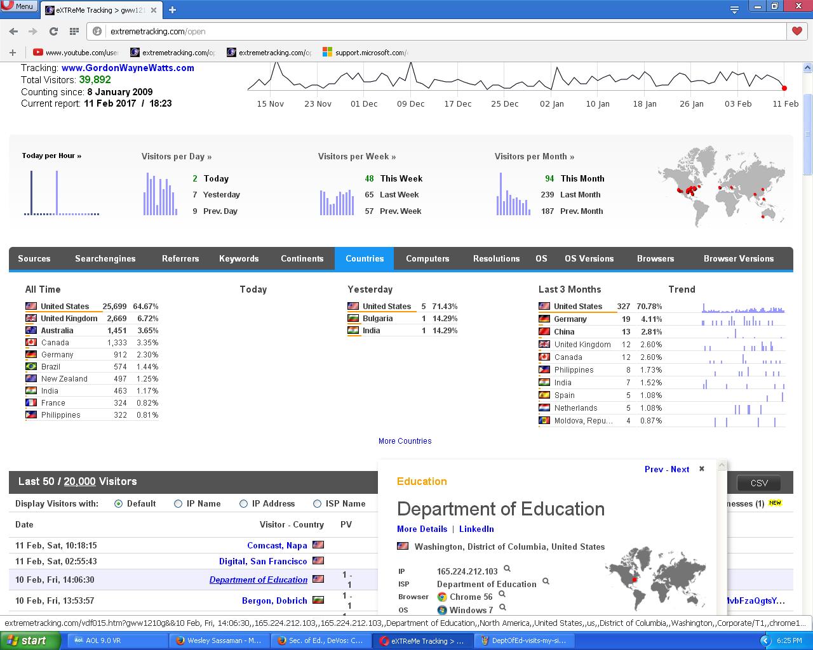Open the LinkedIn link in popup

point(476,529)
